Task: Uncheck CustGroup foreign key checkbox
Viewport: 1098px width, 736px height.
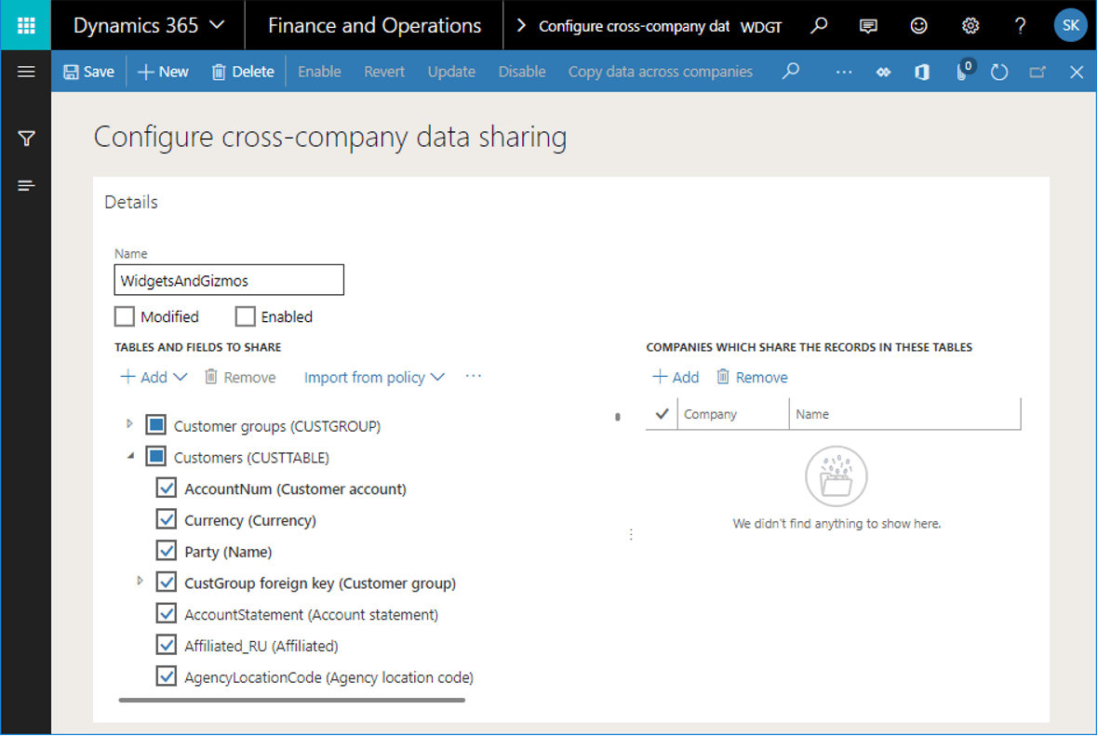Action: [166, 582]
